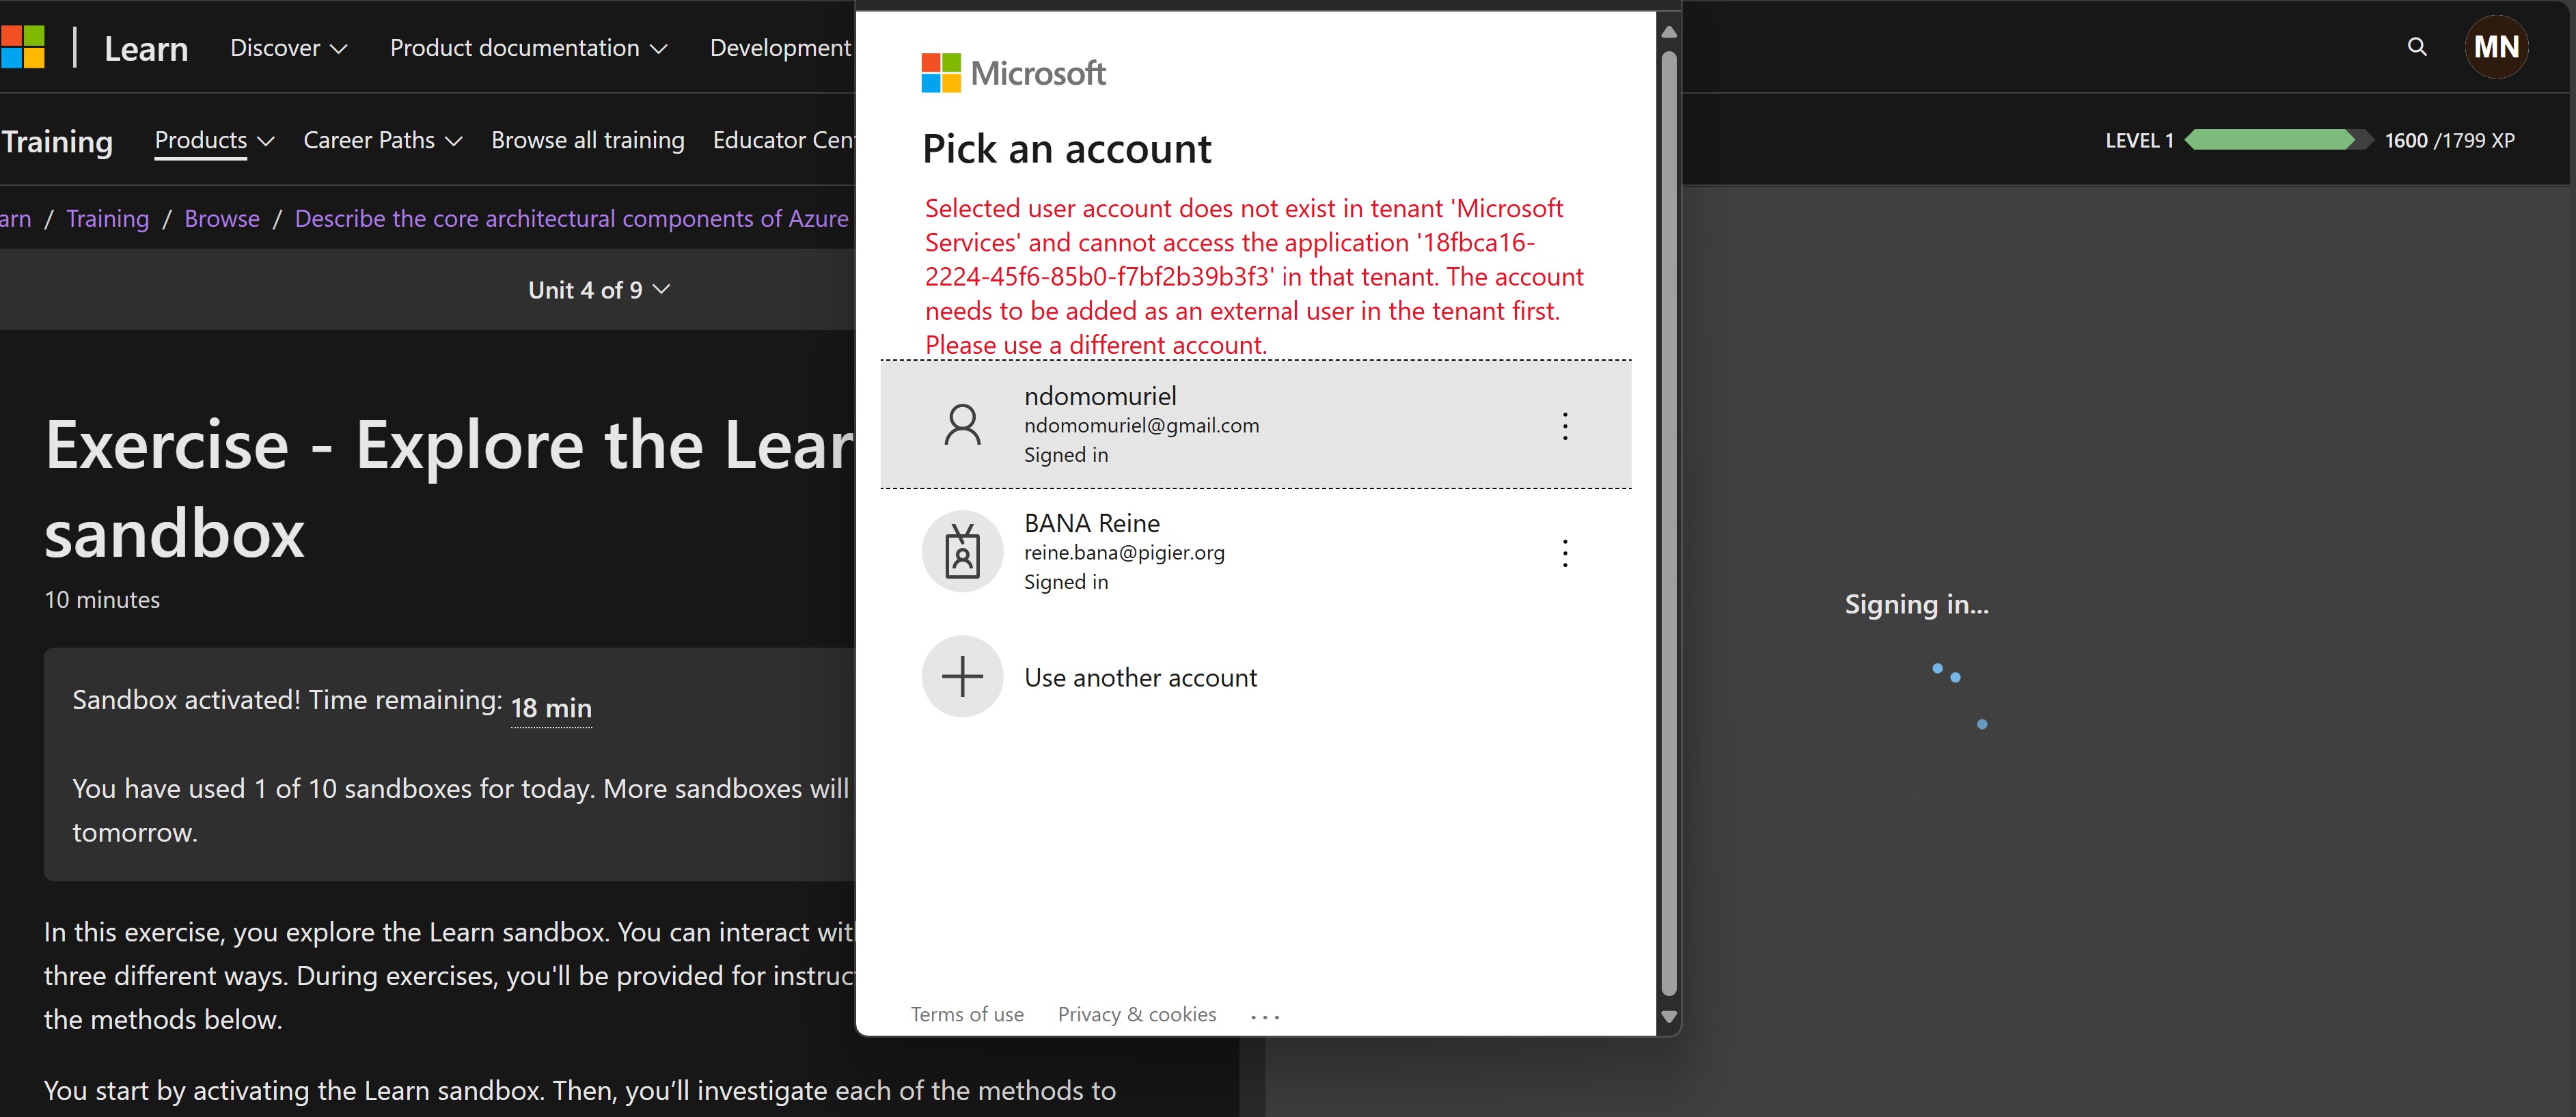Click the 10 minutes duration text
The height and width of the screenshot is (1117, 2576).
102,600
